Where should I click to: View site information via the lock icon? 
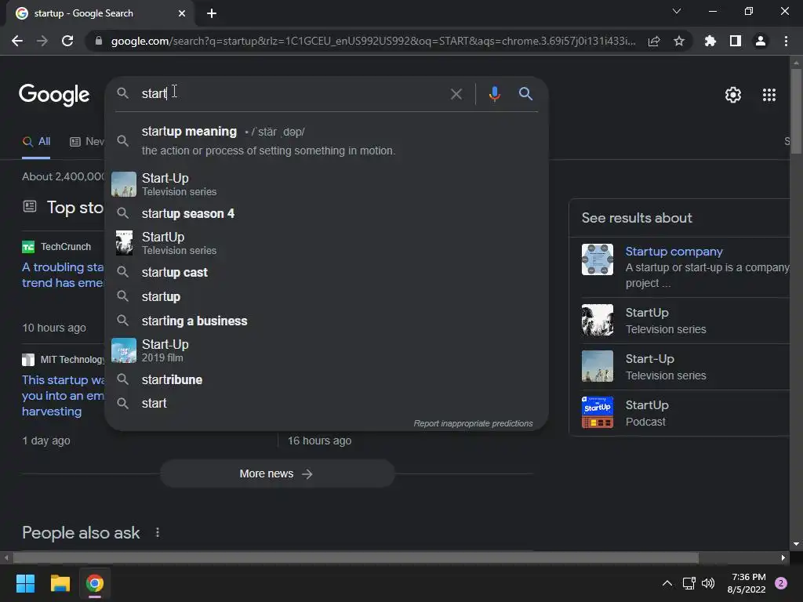point(99,41)
